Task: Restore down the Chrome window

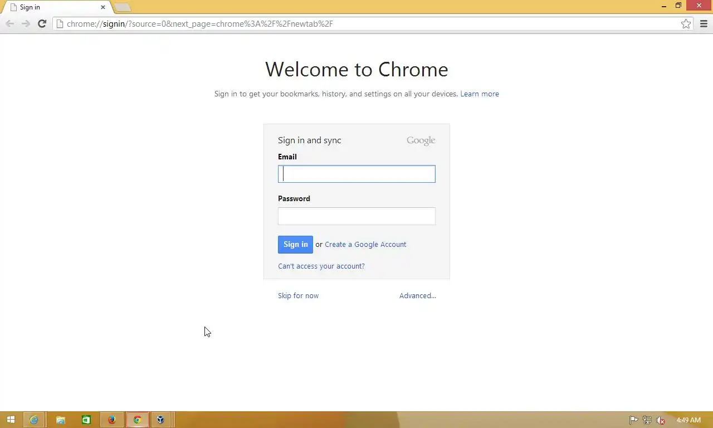Action: (x=678, y=6)
